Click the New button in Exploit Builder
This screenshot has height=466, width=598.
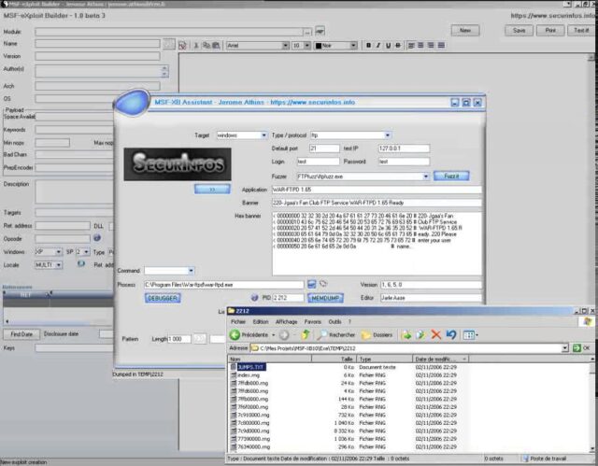(x=465, y=31)
